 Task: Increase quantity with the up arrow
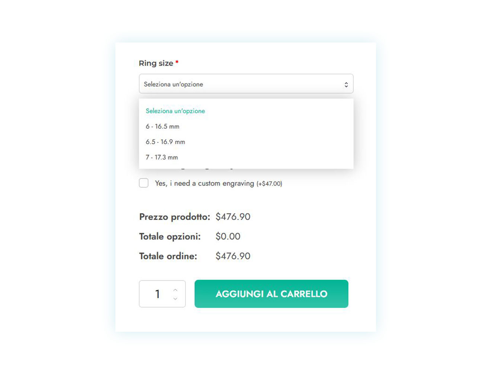pos(175,290)
